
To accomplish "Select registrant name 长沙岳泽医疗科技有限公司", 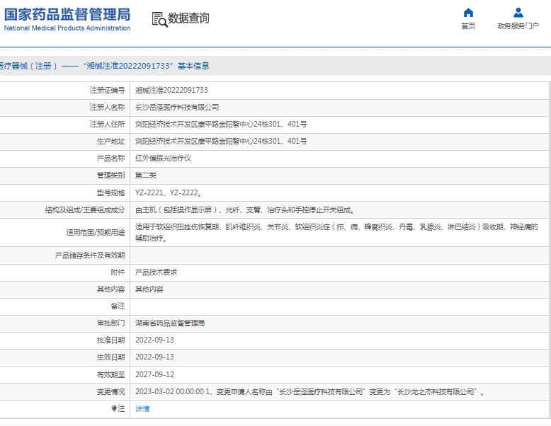I will point(177,107).
